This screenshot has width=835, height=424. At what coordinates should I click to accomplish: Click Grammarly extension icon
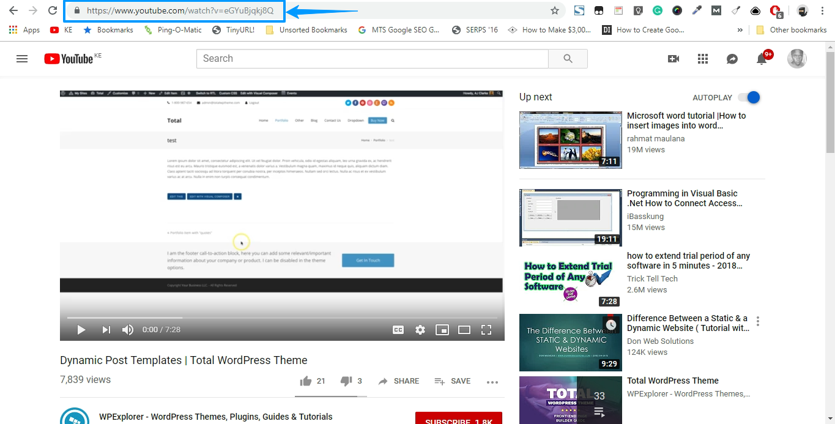[x=658, y=10]
